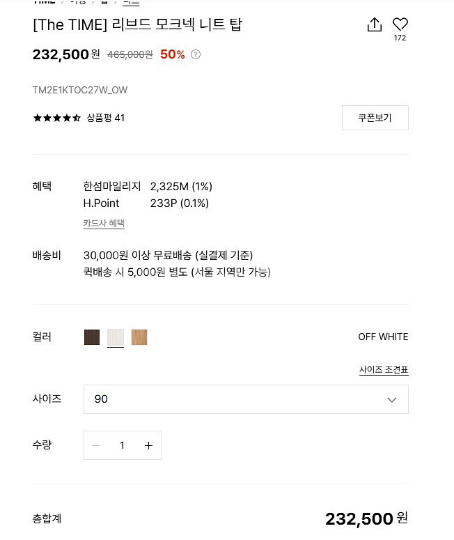Image resolution: width=454 pixels, height=540 pixels.
Task: Select the dark brown color swatch
Action: coord(92,337)
